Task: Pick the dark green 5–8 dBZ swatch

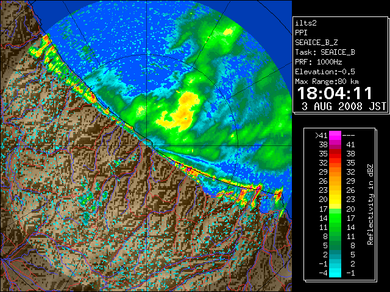Action: [x=335, y=246]
